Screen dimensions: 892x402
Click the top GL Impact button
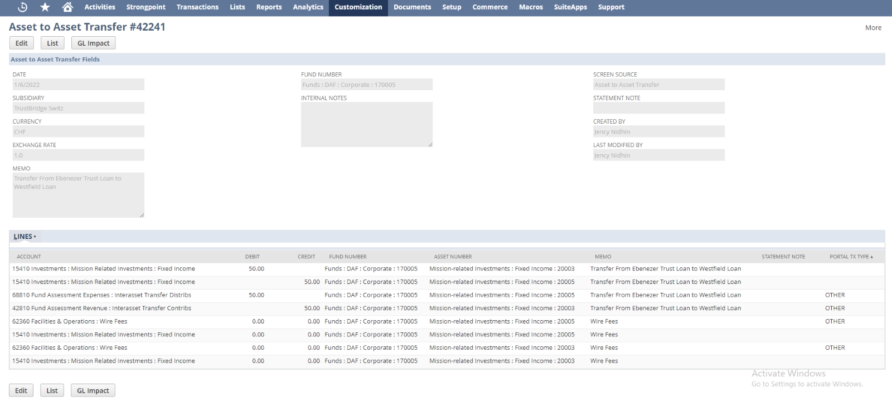point(93,43)
